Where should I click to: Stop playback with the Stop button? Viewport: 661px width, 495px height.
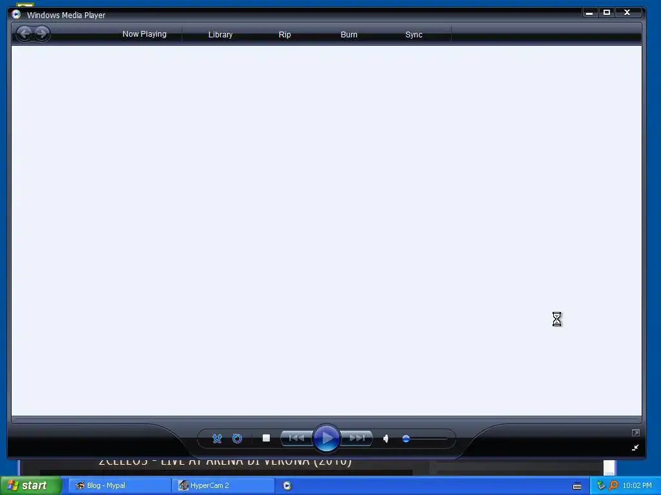(x=266, y=438)
